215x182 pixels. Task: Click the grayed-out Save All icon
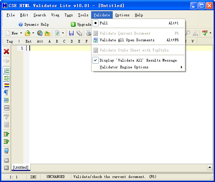tap(79, 33)
